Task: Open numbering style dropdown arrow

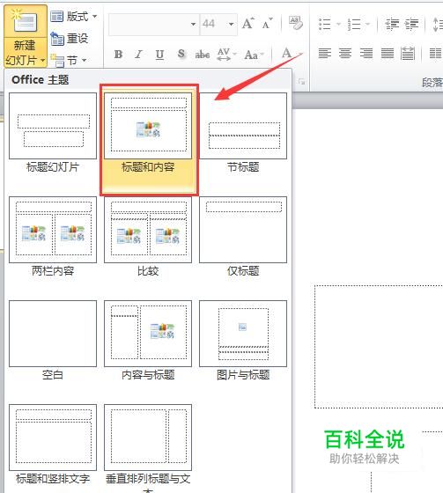Action: (x=367, y=25)
